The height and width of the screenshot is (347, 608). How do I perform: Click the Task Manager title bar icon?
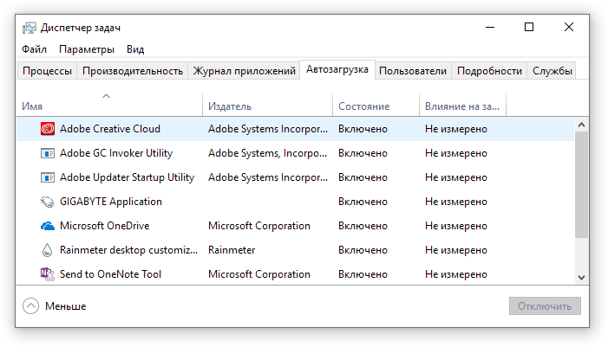coord(29,28)
